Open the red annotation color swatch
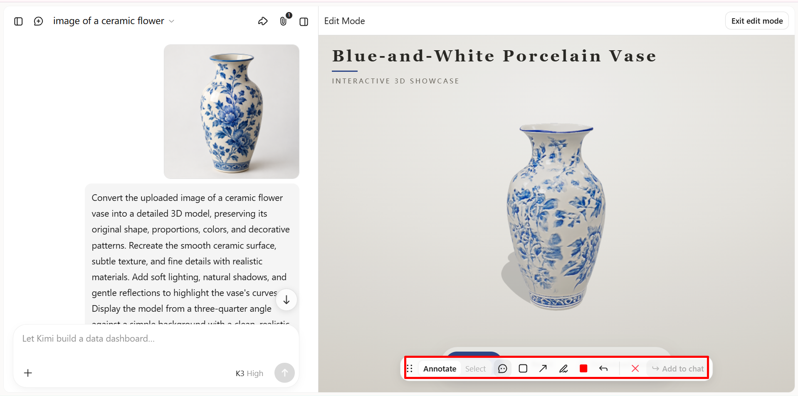Screen dimensions: 798x396 (x=583, y=369)
